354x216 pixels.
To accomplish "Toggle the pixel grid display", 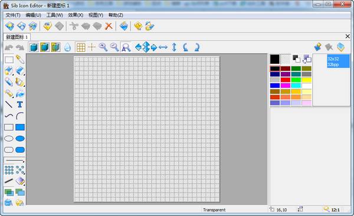I will pyautogui.click(x=81, y=47).
